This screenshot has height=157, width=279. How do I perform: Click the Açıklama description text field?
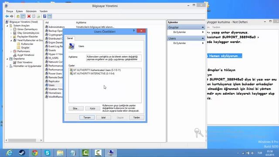114,58
